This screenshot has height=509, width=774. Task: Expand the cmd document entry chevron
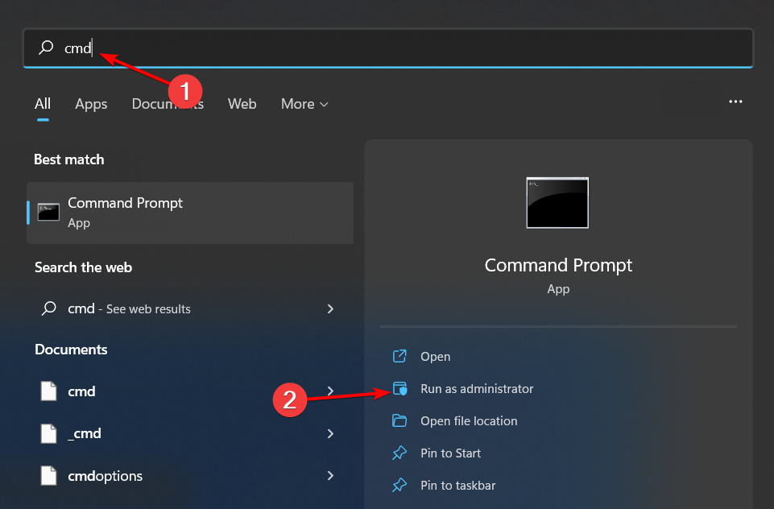pyautogui.click(x=330, y=391)
